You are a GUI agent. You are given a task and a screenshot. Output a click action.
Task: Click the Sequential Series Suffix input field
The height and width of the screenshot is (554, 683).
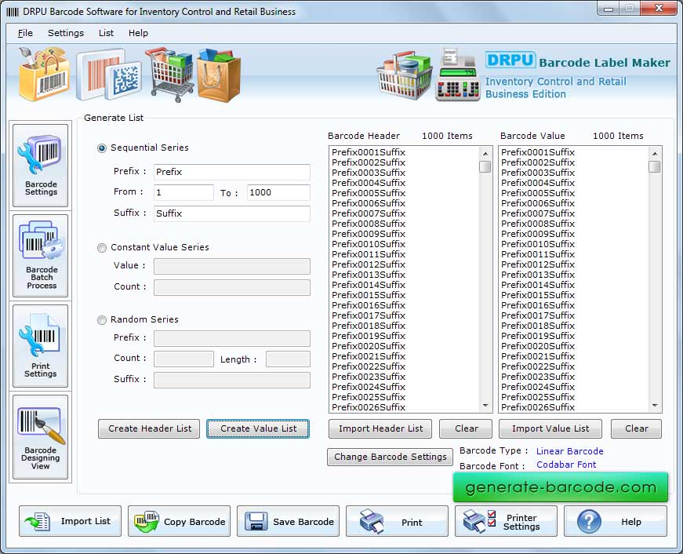232,213
